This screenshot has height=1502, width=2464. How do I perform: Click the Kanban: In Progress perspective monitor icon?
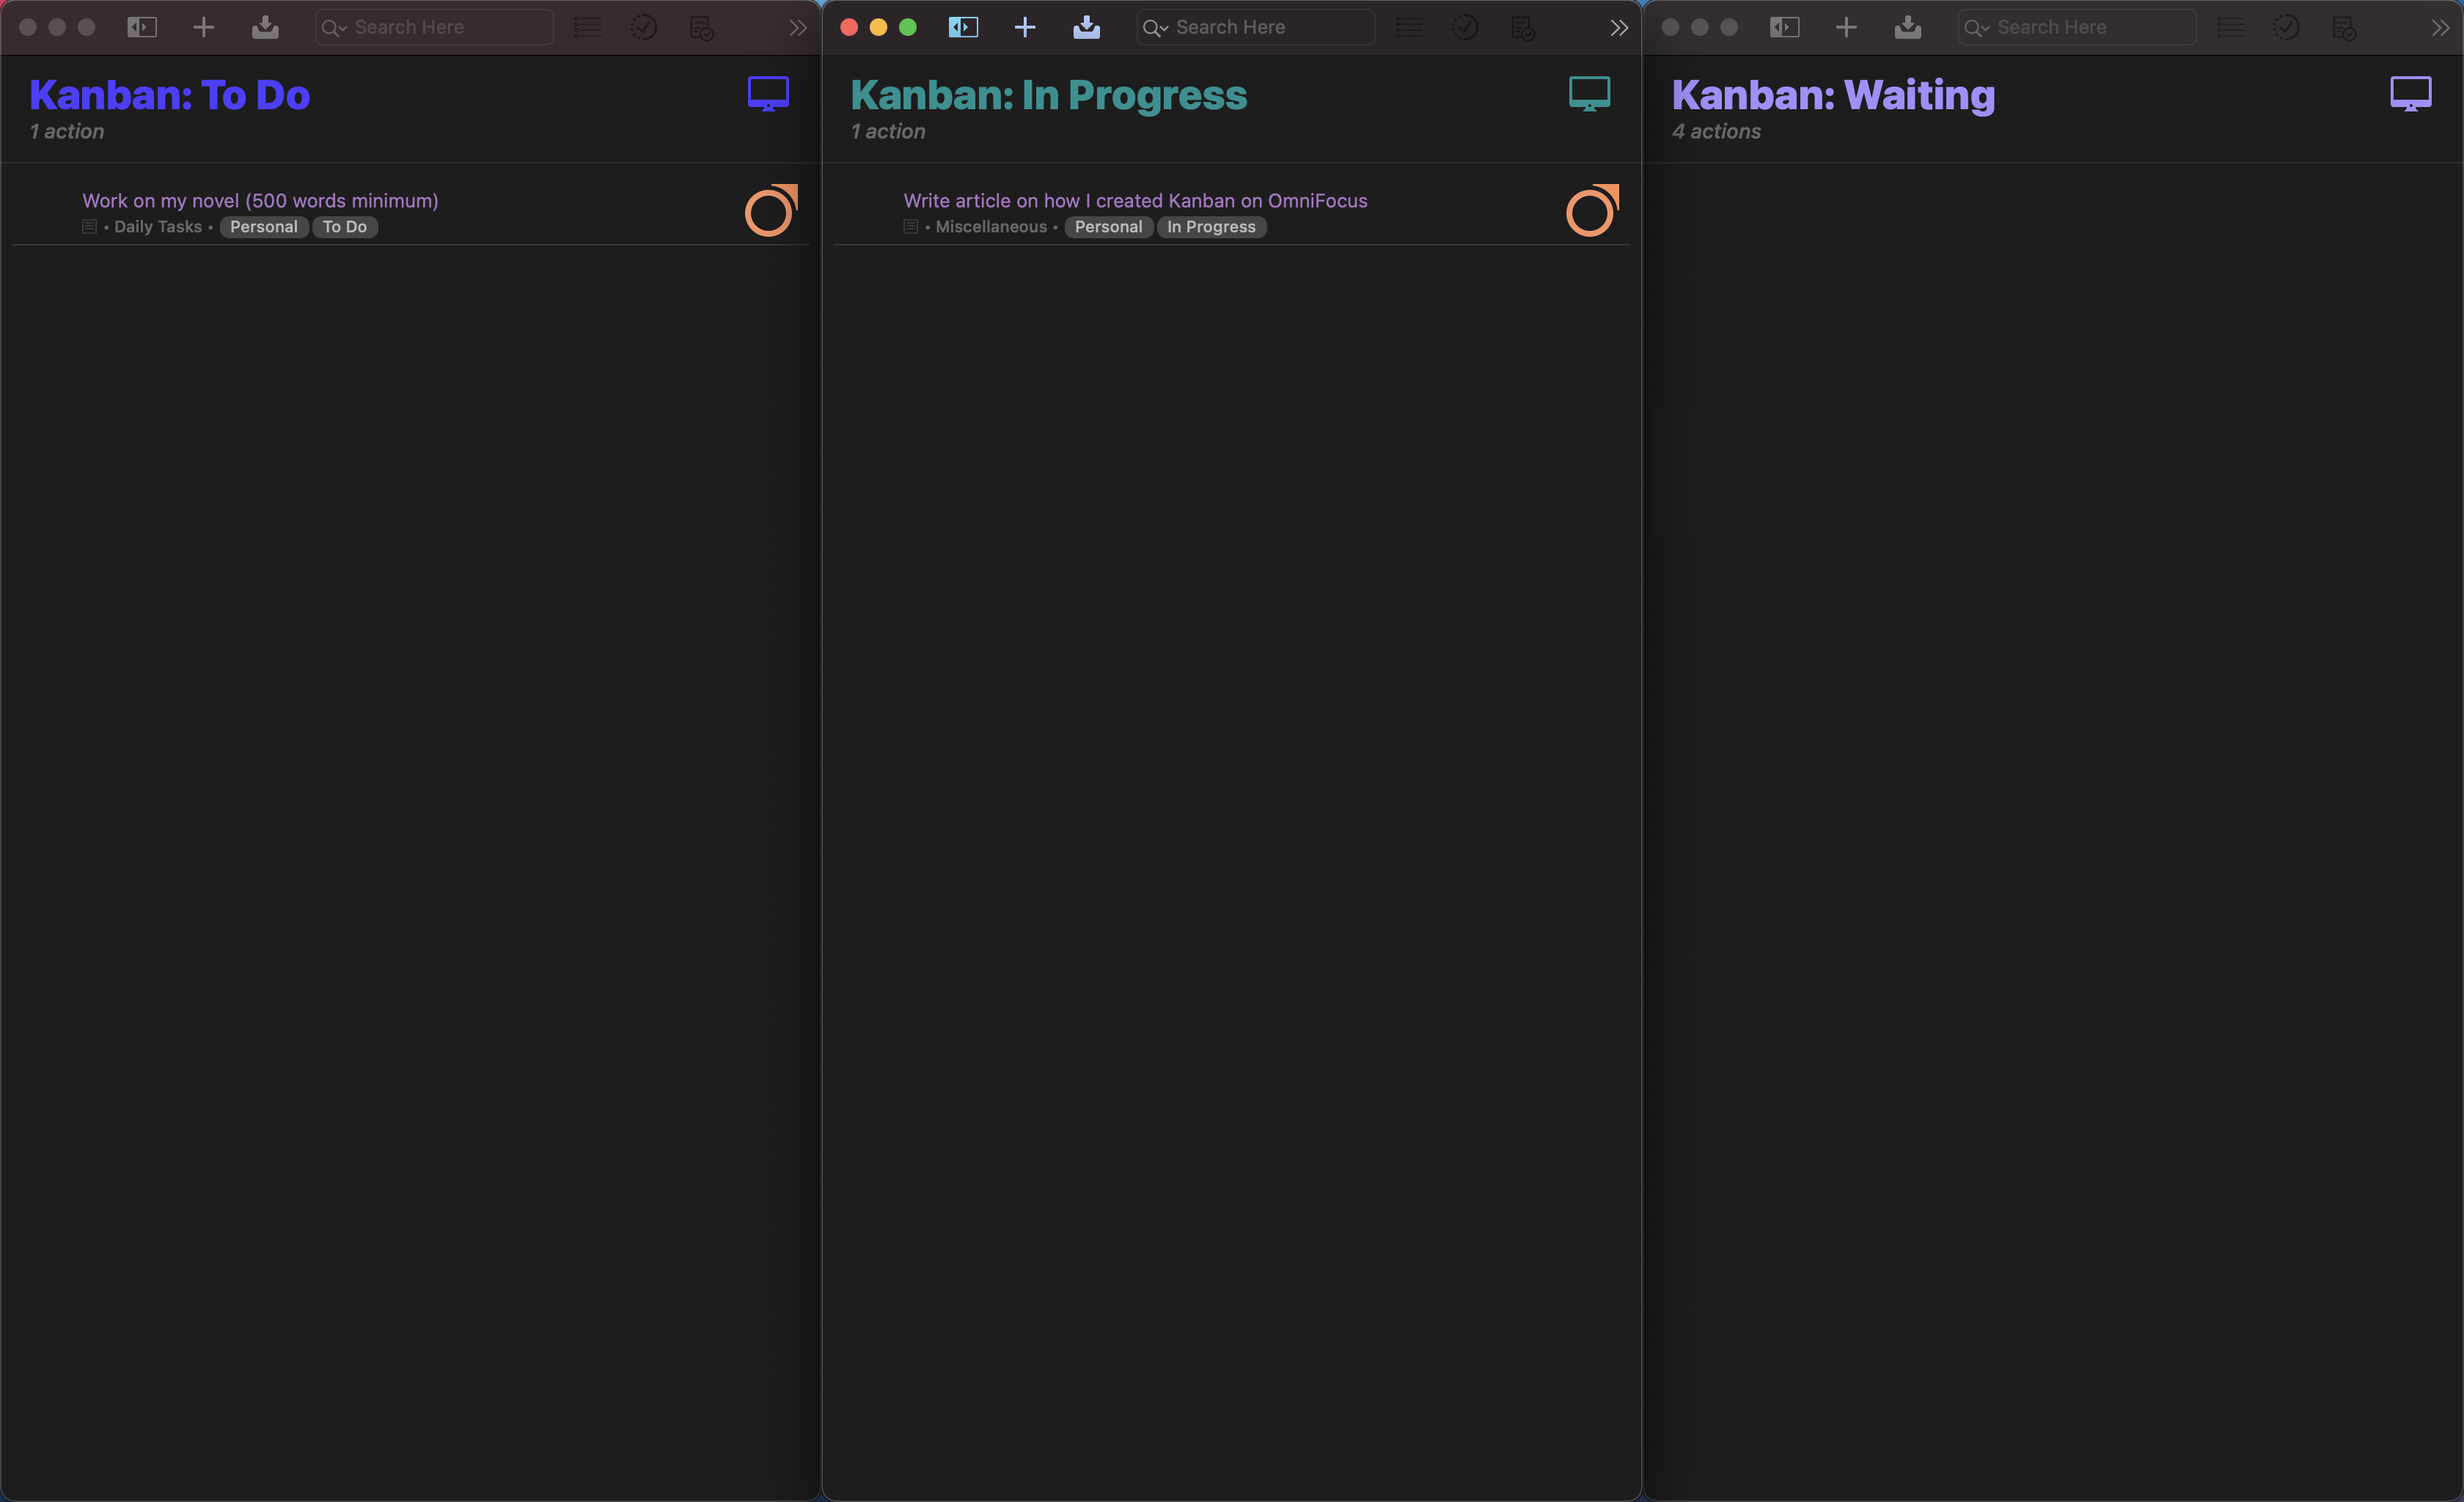coord(1590,94)
